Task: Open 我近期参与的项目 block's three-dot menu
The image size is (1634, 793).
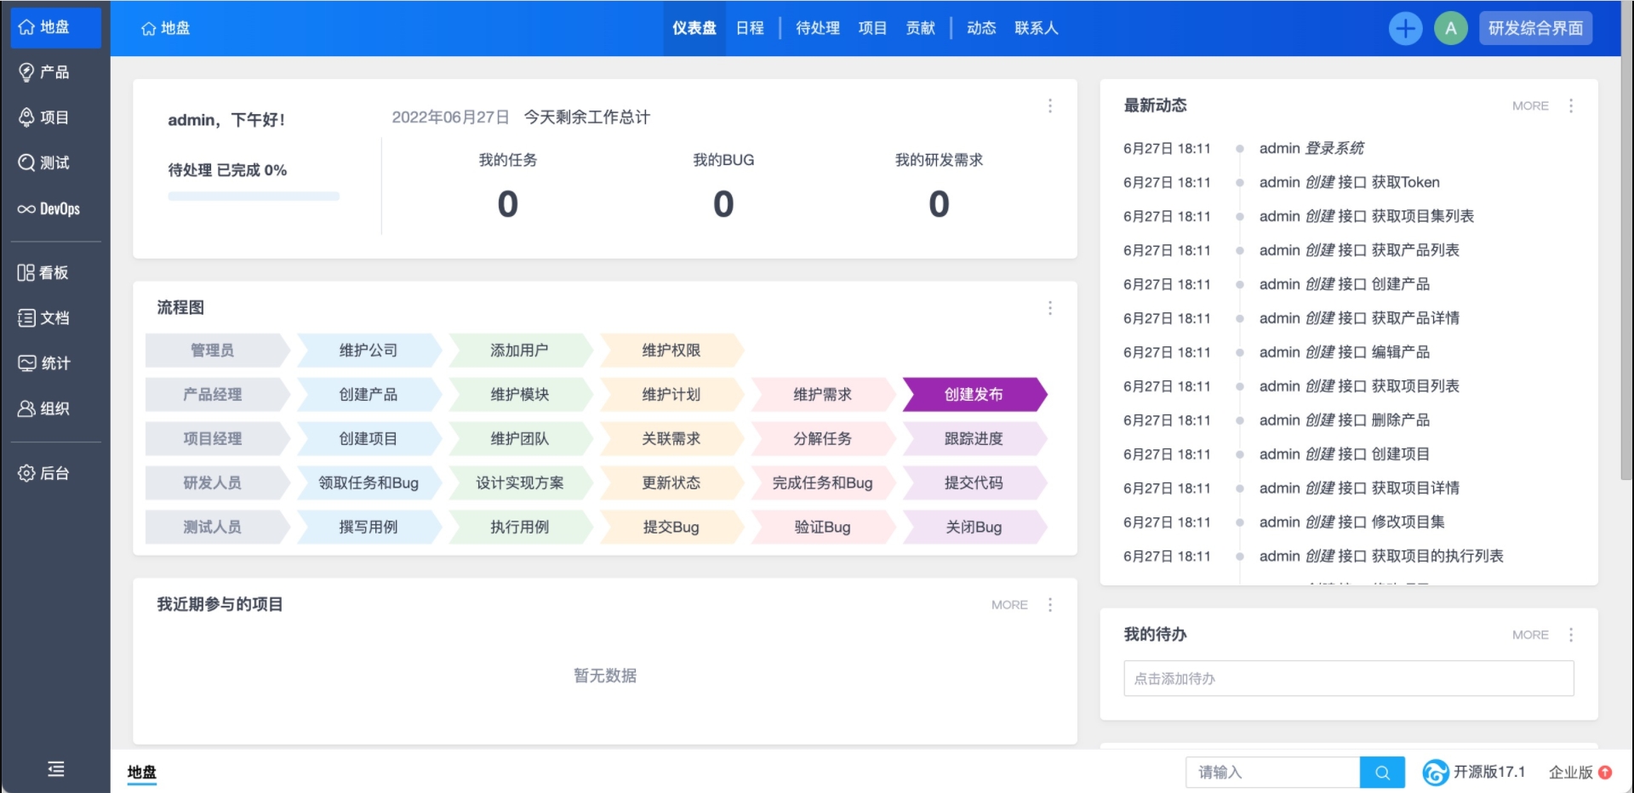Action: coord(1050,604)
